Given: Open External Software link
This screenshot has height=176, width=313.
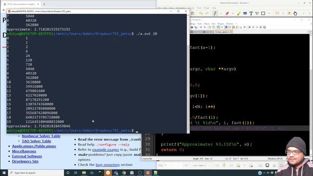Looking at the screenshot, I should tap(27, 156).
